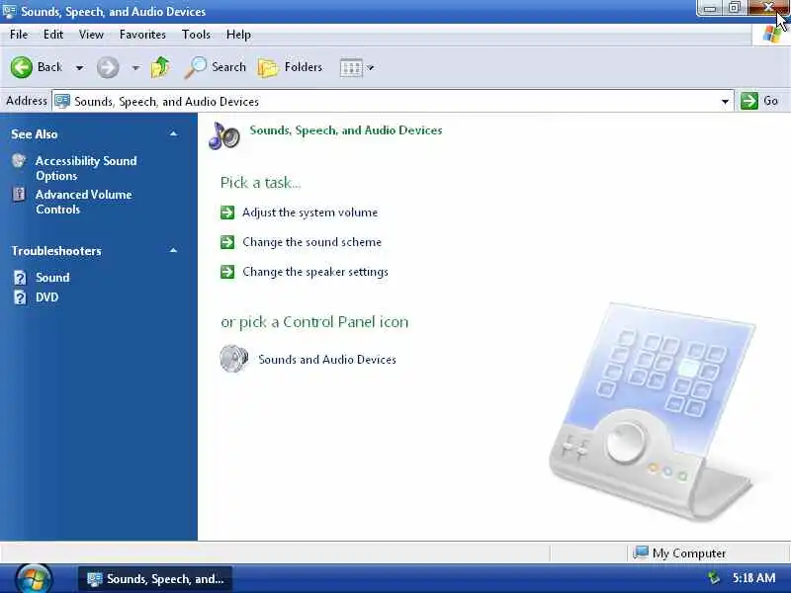Open the Sound troubleshooter link
791x593 pixels.
coord(52,278)
